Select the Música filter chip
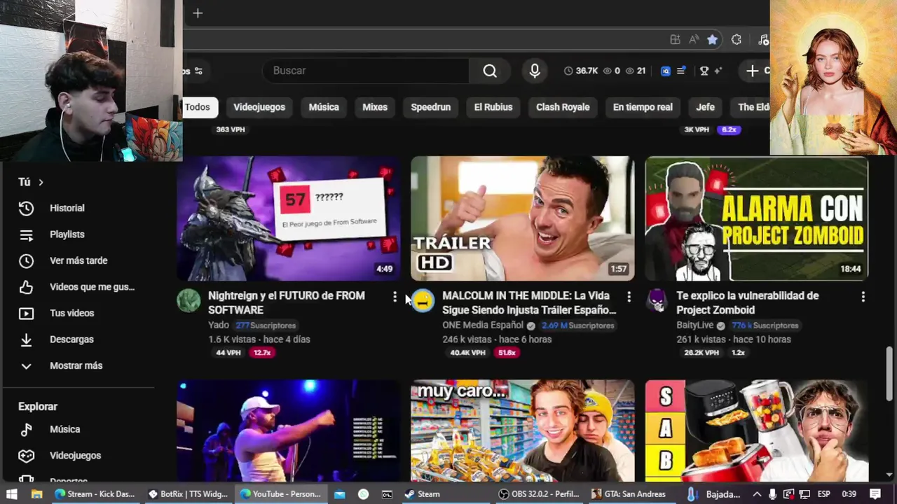Image resolution: width=897 pixels, height=504 pixels. pos(324,107)
